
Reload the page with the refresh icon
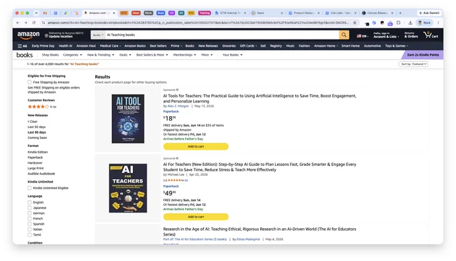point(34,23)
